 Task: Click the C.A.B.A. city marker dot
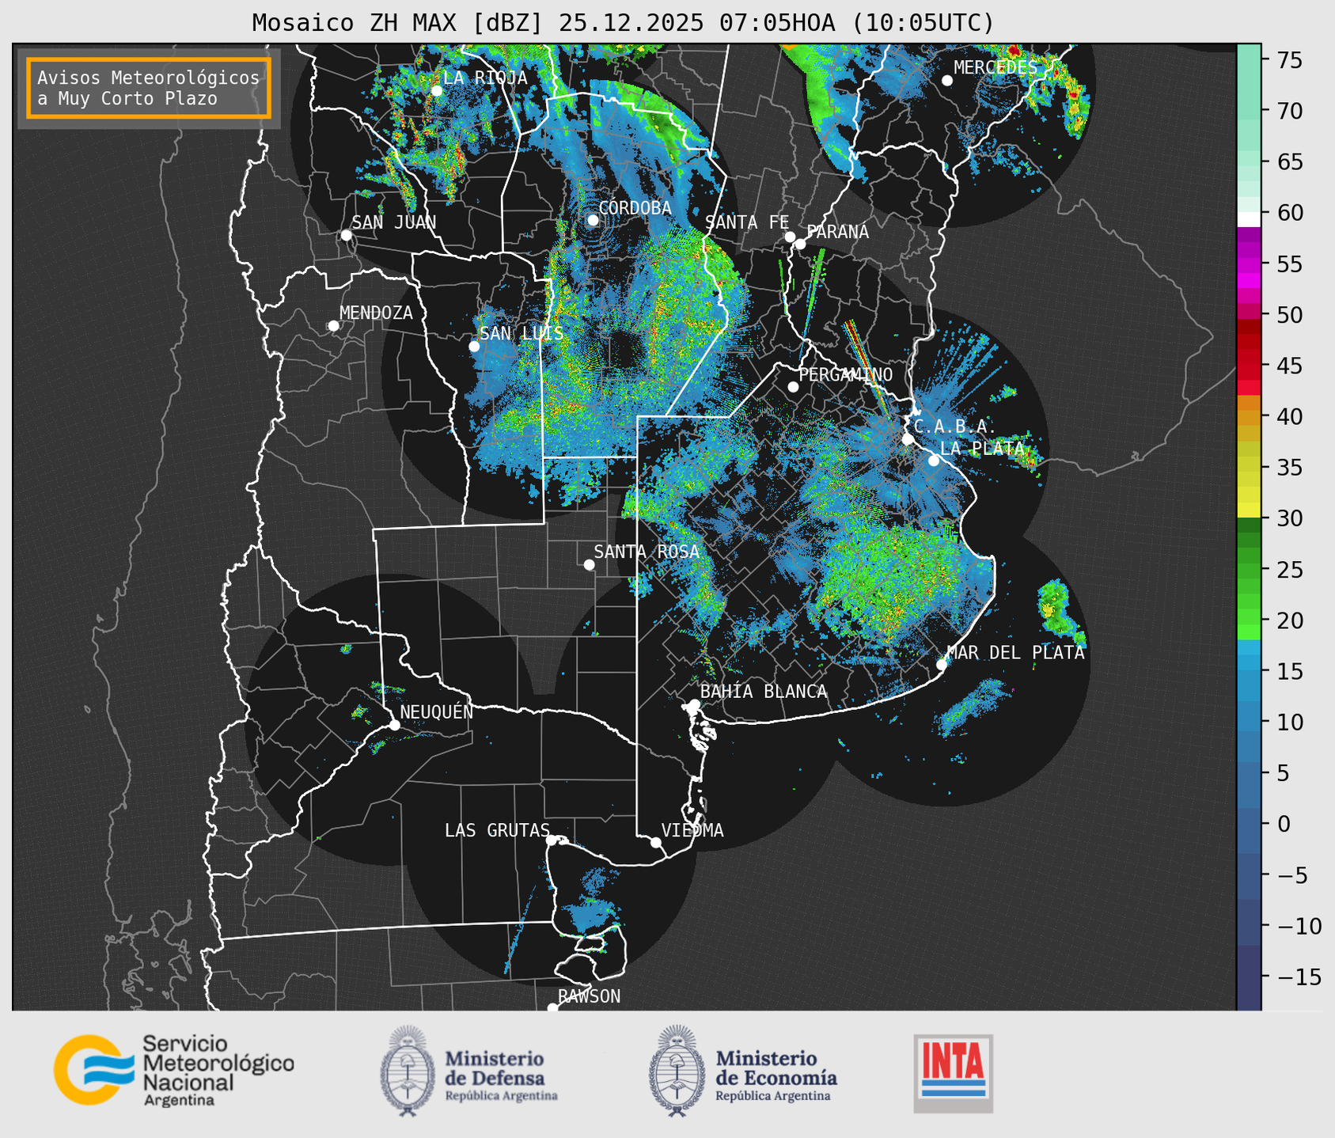point(908,439)
